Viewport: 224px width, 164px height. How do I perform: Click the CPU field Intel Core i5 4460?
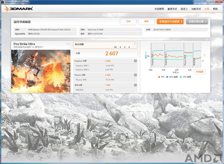114,30
